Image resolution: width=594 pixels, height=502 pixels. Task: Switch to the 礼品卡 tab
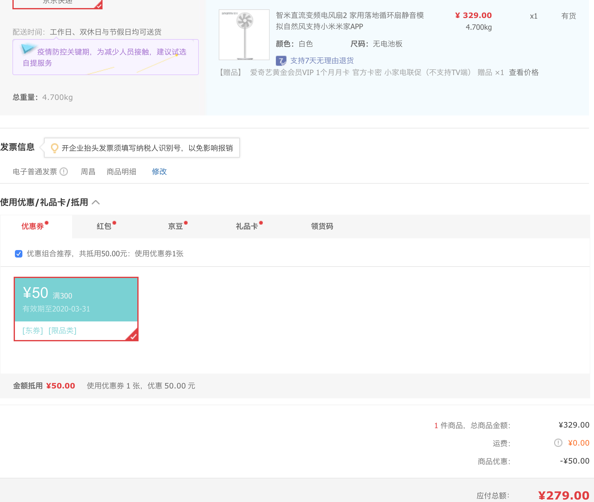249,226
